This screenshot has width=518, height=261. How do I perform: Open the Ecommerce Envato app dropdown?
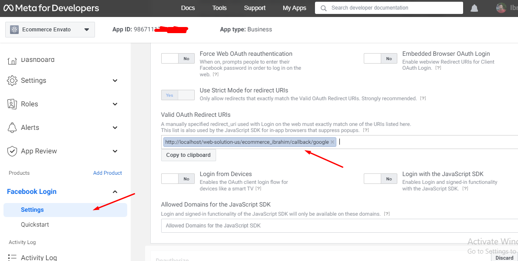[50, 30]
